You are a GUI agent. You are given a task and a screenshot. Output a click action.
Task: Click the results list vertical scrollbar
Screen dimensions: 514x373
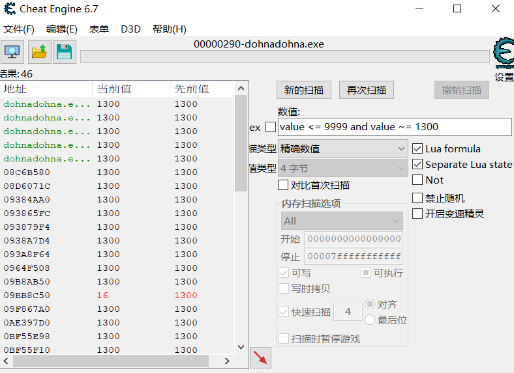[x=241, y=143]
